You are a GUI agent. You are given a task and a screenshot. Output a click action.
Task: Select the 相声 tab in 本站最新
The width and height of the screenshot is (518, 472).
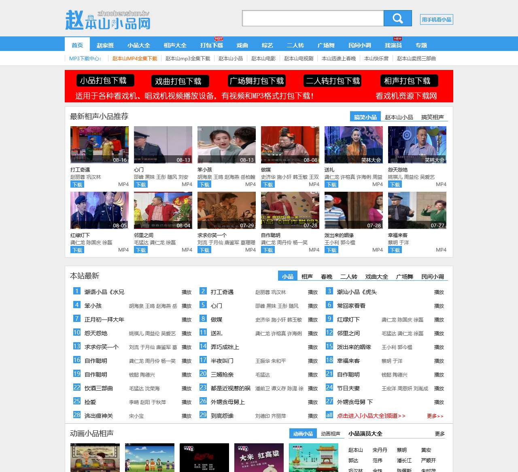[x=307, y=277]
